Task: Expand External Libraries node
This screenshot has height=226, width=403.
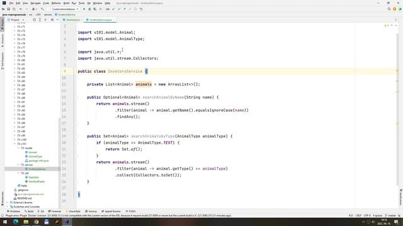Action: (x=7, y=202)
